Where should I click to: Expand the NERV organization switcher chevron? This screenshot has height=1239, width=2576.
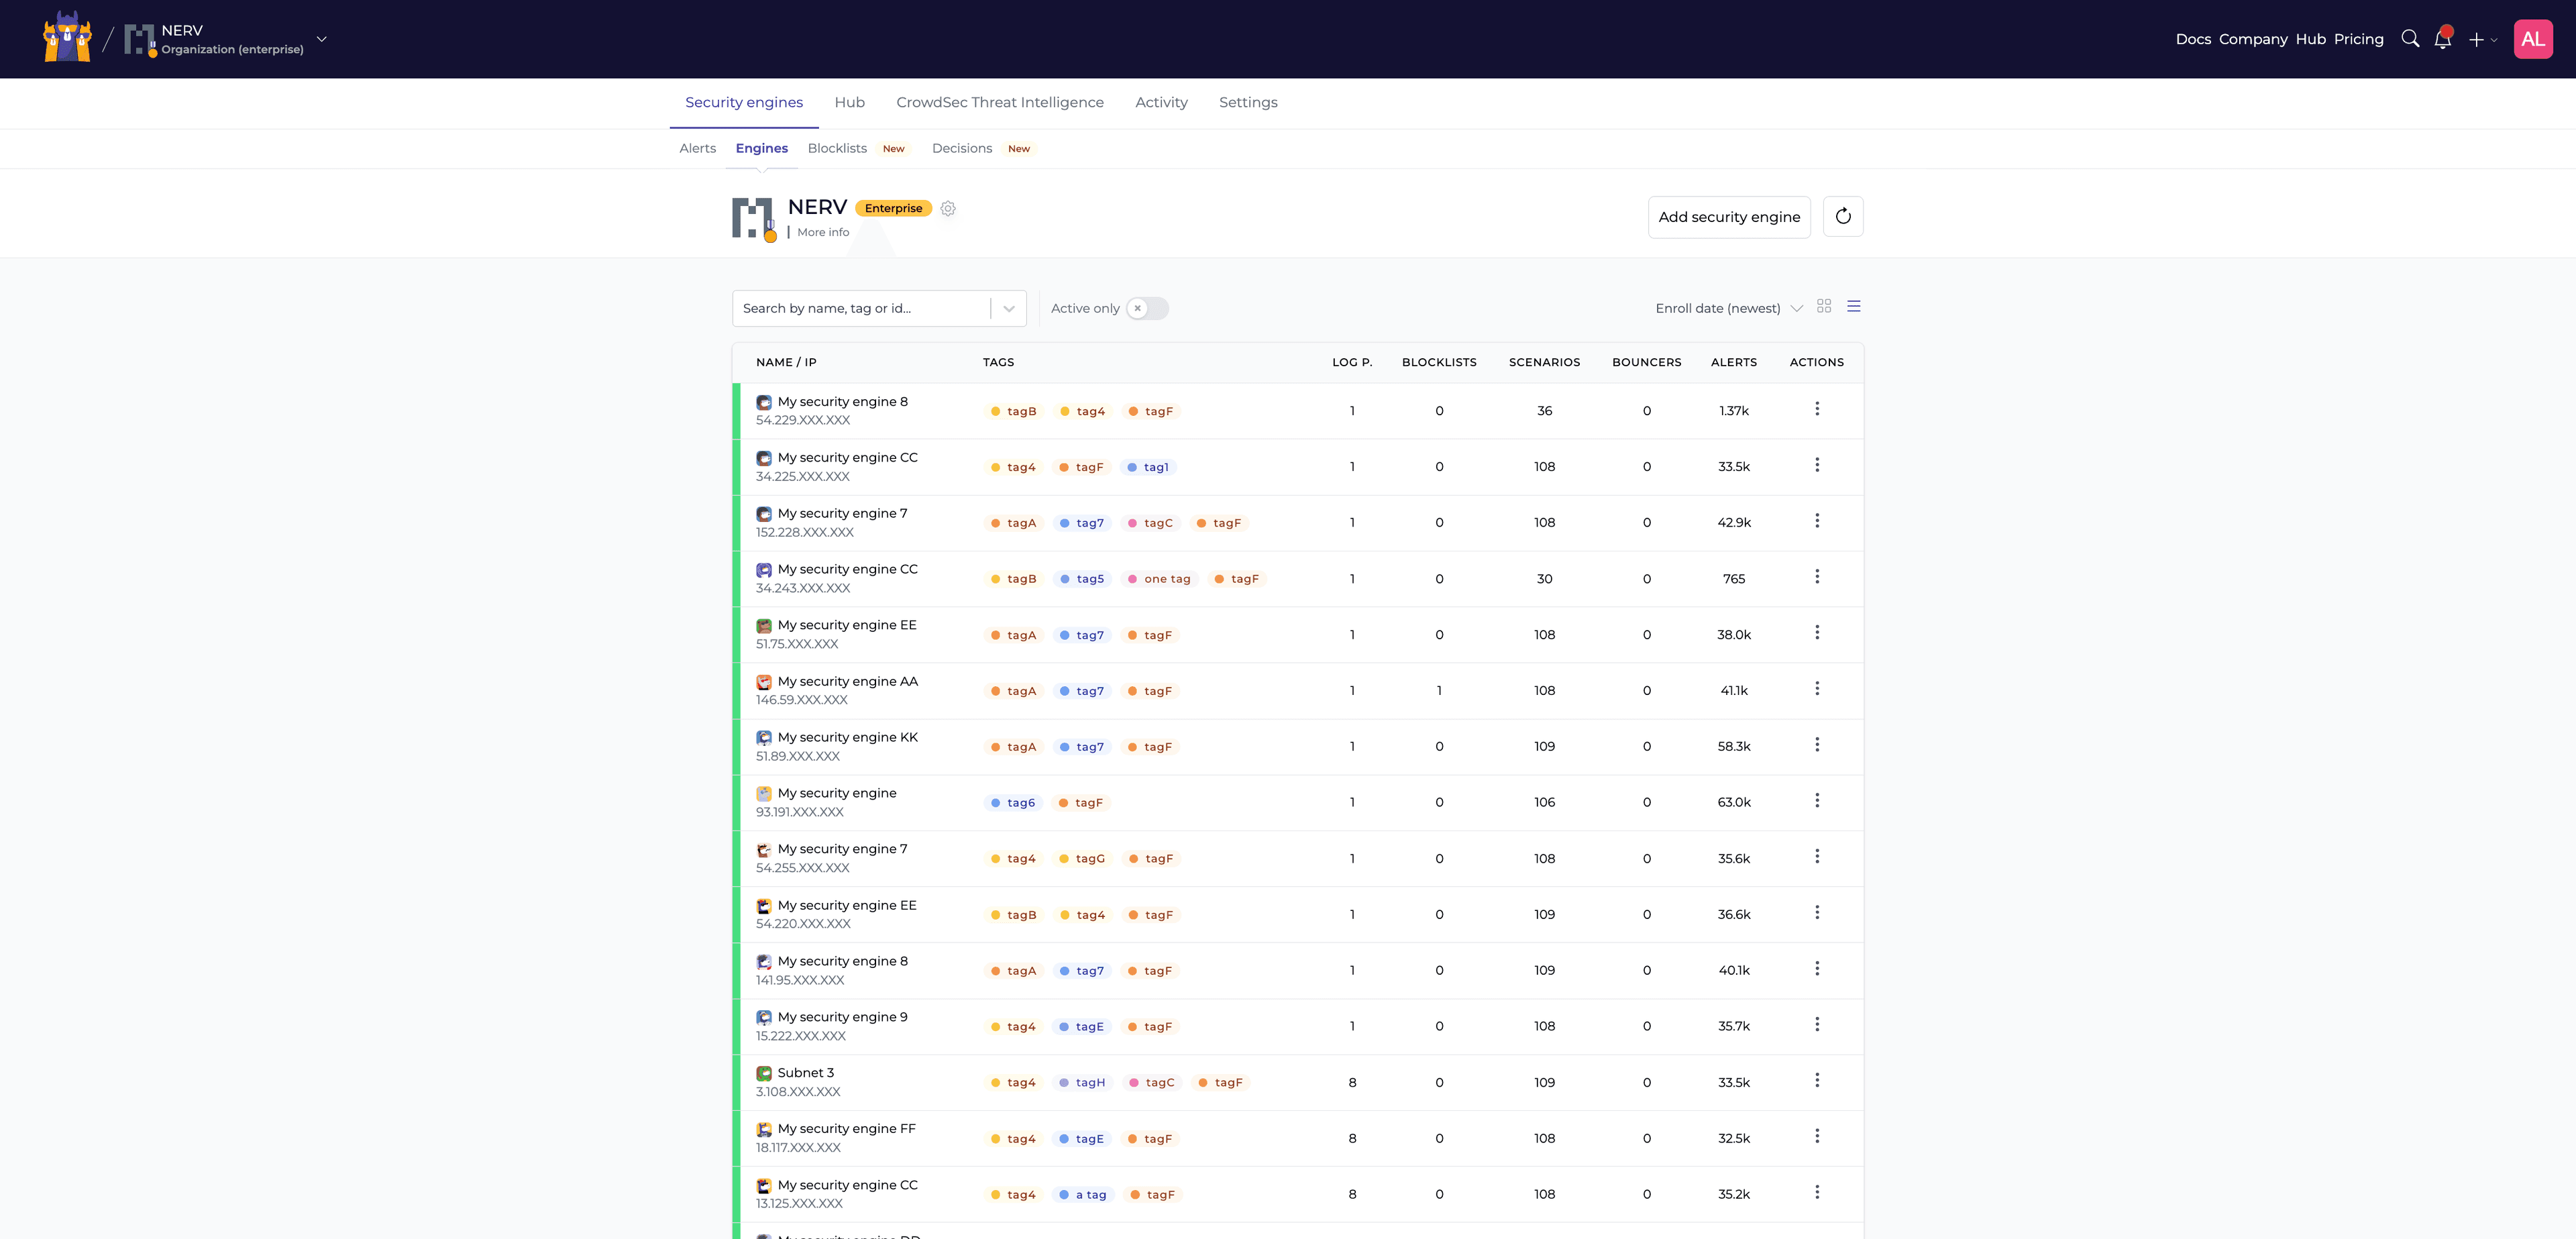point(321,39)
